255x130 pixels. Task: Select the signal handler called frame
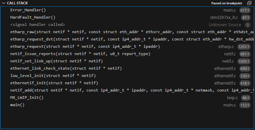click(x=128, y=25)
